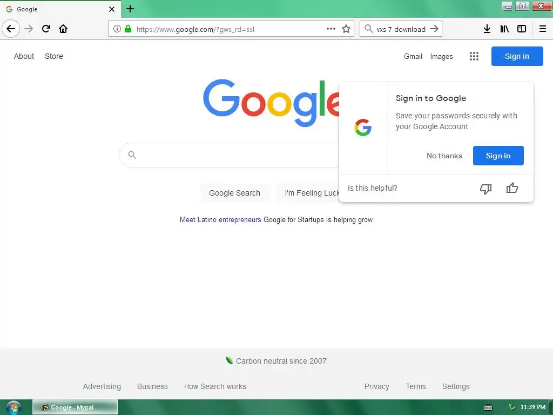The height and width of the screenshot is (415, 553).
Task: Click the top-right blue Sign in button
Action: (x=517, y=56)
